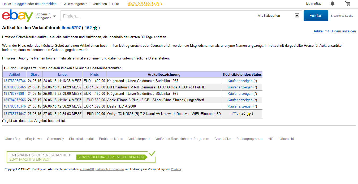Click the Einloggen link
The image size is (358, 184).
click(19, 4)
